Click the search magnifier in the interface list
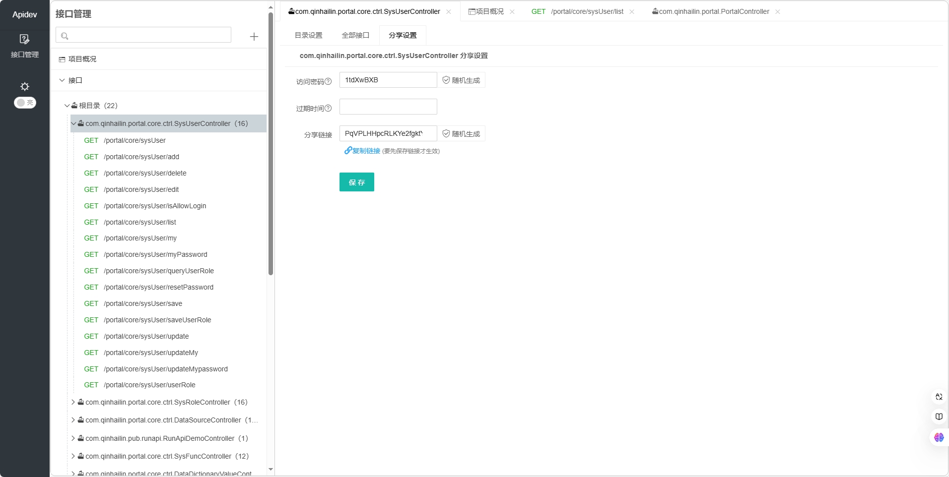 (65, 35)
